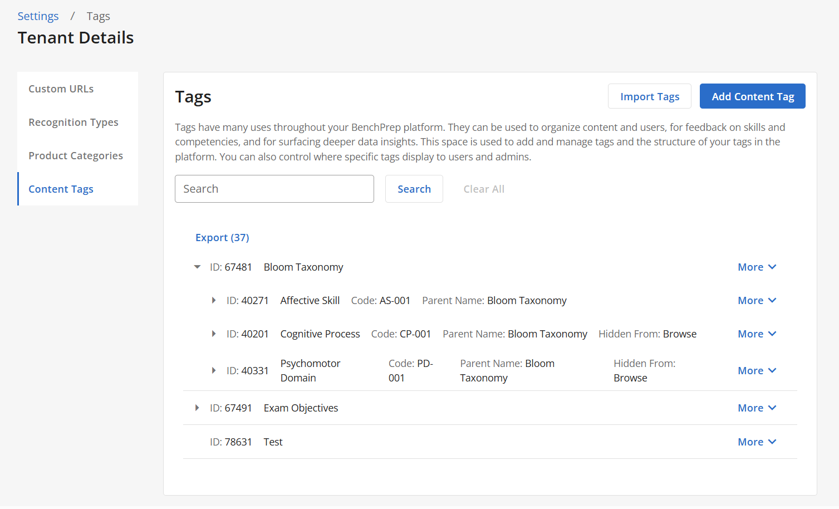The height and width of the screenshot is (509, 839).
Task: Expand the Cognitive Process tag row
Action: coord(214,334)
